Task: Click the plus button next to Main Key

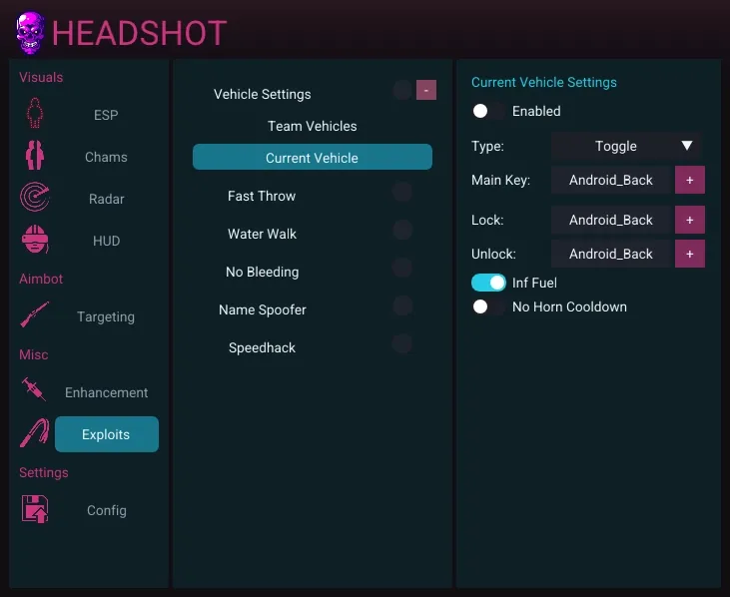Action: tap(690, 180)
